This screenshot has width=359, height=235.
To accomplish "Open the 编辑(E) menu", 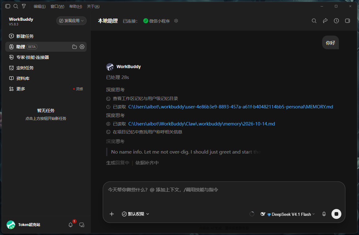I will pos(40,7).
